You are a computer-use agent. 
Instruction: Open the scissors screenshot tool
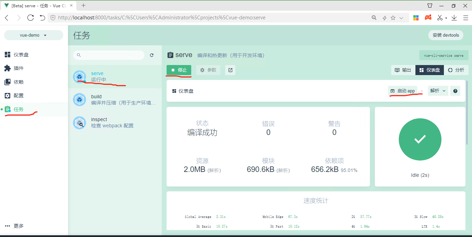pos(440,18)
